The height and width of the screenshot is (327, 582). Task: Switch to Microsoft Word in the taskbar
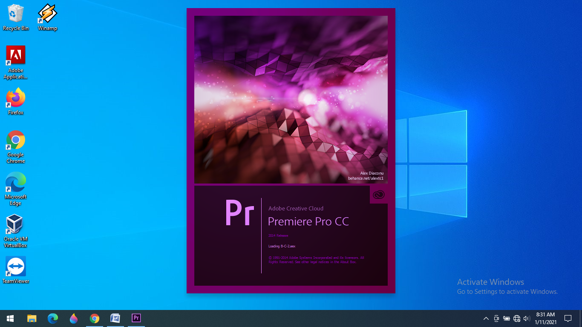[115, 318]
